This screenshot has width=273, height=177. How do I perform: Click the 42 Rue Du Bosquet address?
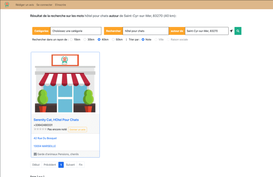[45, 138]
